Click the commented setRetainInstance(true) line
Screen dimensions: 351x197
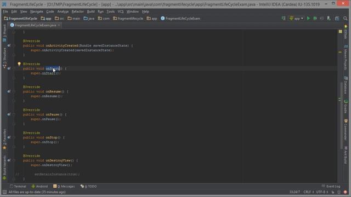tap(57, 174)
